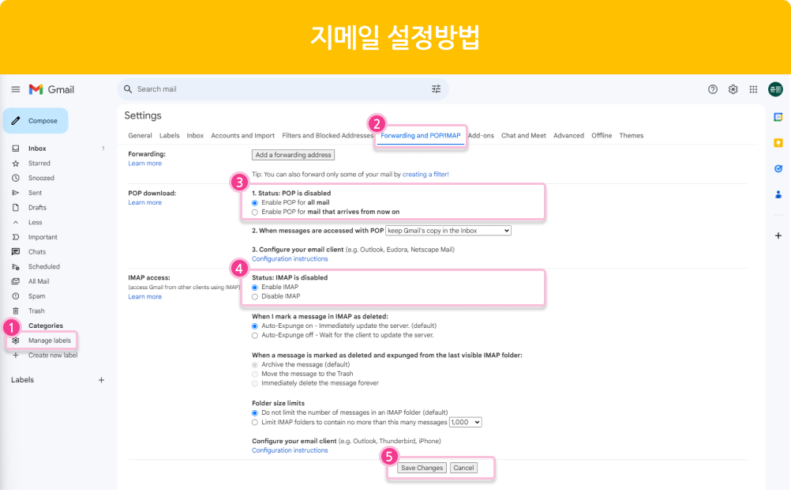Click the Cancel button
Screen dimensions: 791x497
(x=463, y=468)
